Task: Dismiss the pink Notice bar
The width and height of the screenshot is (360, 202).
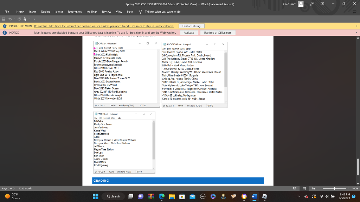Action: pos(356,33)
